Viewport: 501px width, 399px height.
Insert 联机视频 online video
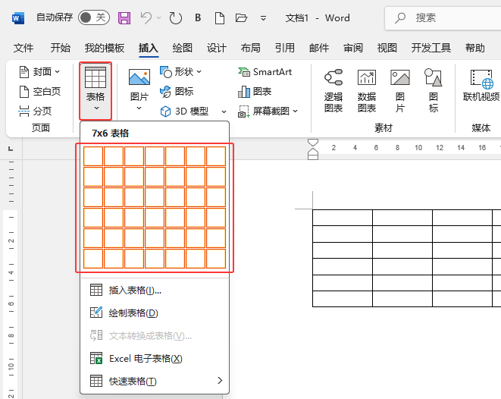coord(481,85)
